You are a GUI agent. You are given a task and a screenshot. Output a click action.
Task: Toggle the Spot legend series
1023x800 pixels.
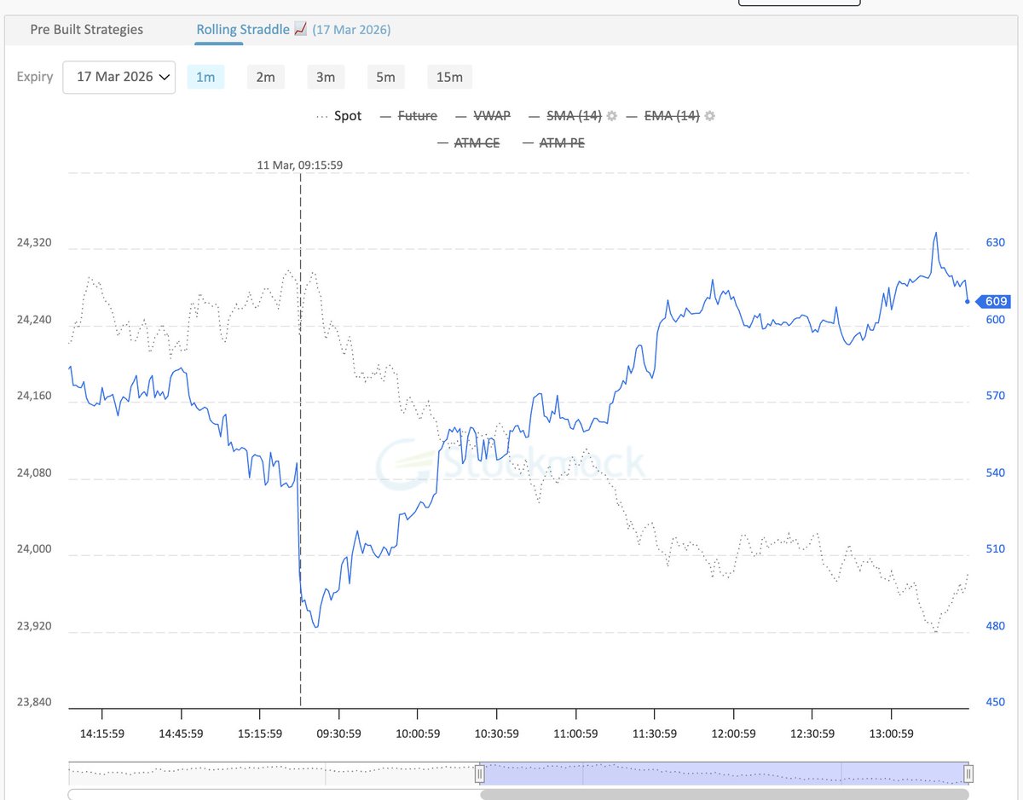pyautogui.click(x=338, y=116)
